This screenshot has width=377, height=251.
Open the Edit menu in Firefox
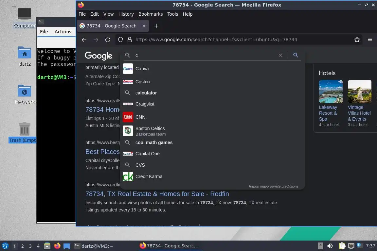(95, 14)
